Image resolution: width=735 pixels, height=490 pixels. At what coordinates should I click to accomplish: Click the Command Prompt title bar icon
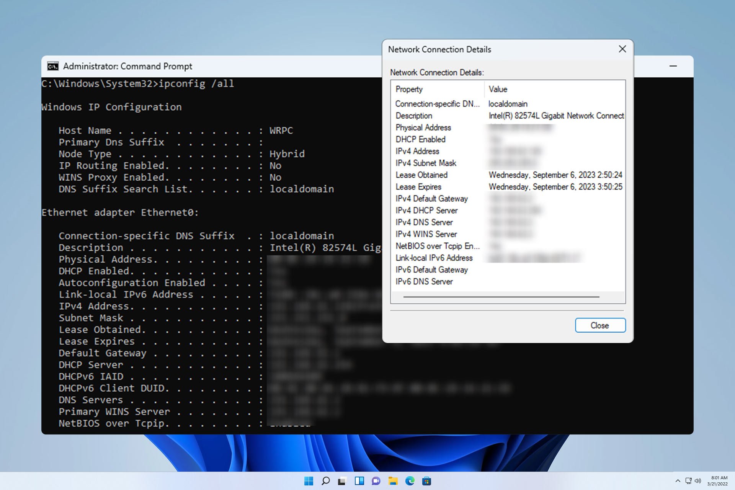coord(54,65)
